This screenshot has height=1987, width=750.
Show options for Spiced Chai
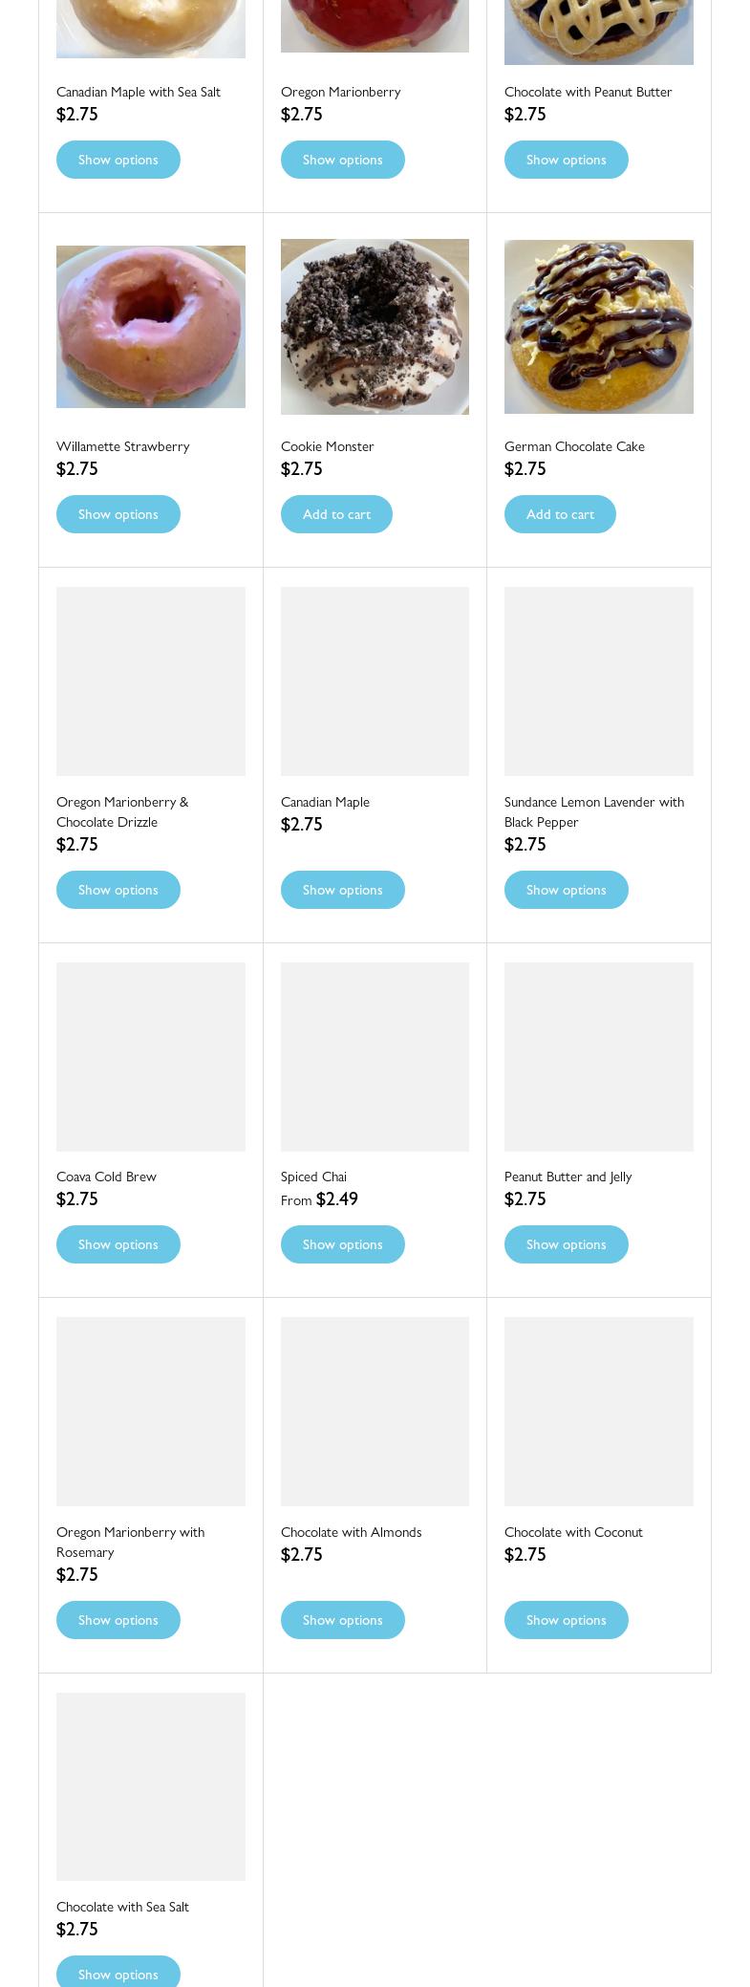pyautogui.click(x=342, y=1244)
